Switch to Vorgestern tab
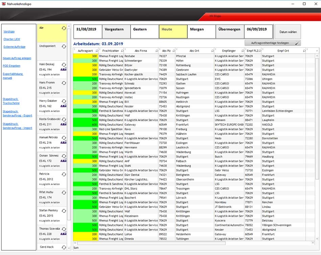This screenshot has height=255, width=321. 116,31
